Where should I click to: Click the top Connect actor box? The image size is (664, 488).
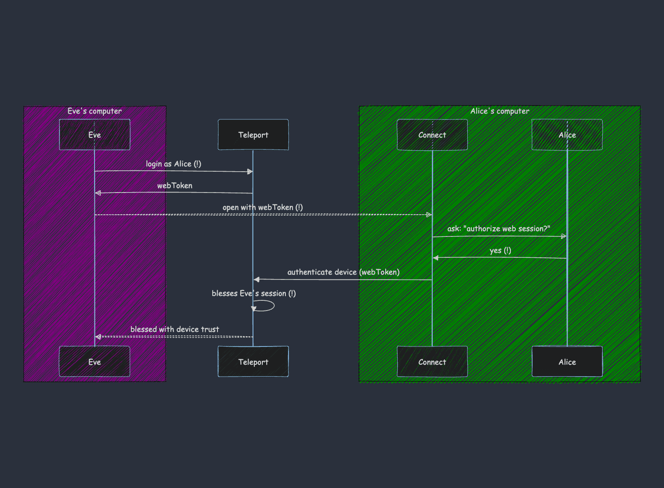[432, 135]
